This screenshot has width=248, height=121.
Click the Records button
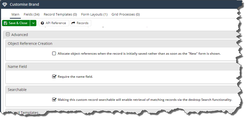point(81,23)
